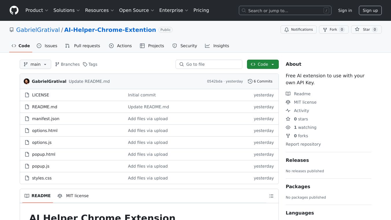Click the Report repository link

point(303,144)
